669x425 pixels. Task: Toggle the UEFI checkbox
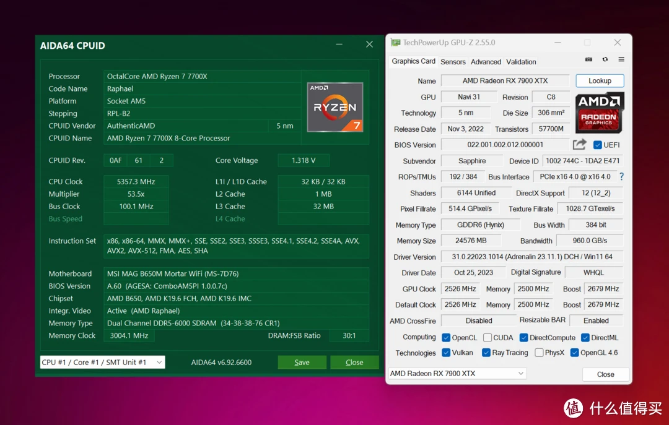coord(598,145)
